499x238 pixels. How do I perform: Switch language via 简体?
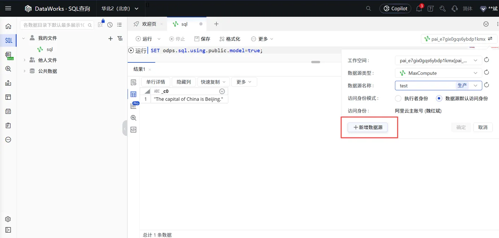(x=468, y=9)
